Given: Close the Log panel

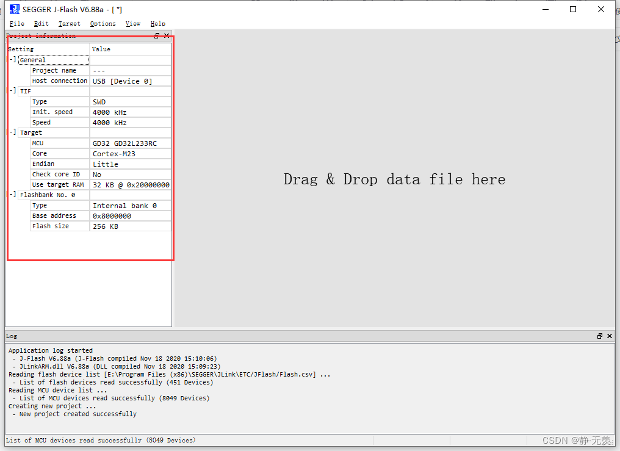Looking at the screenshot, I should [x=610, y=336].
